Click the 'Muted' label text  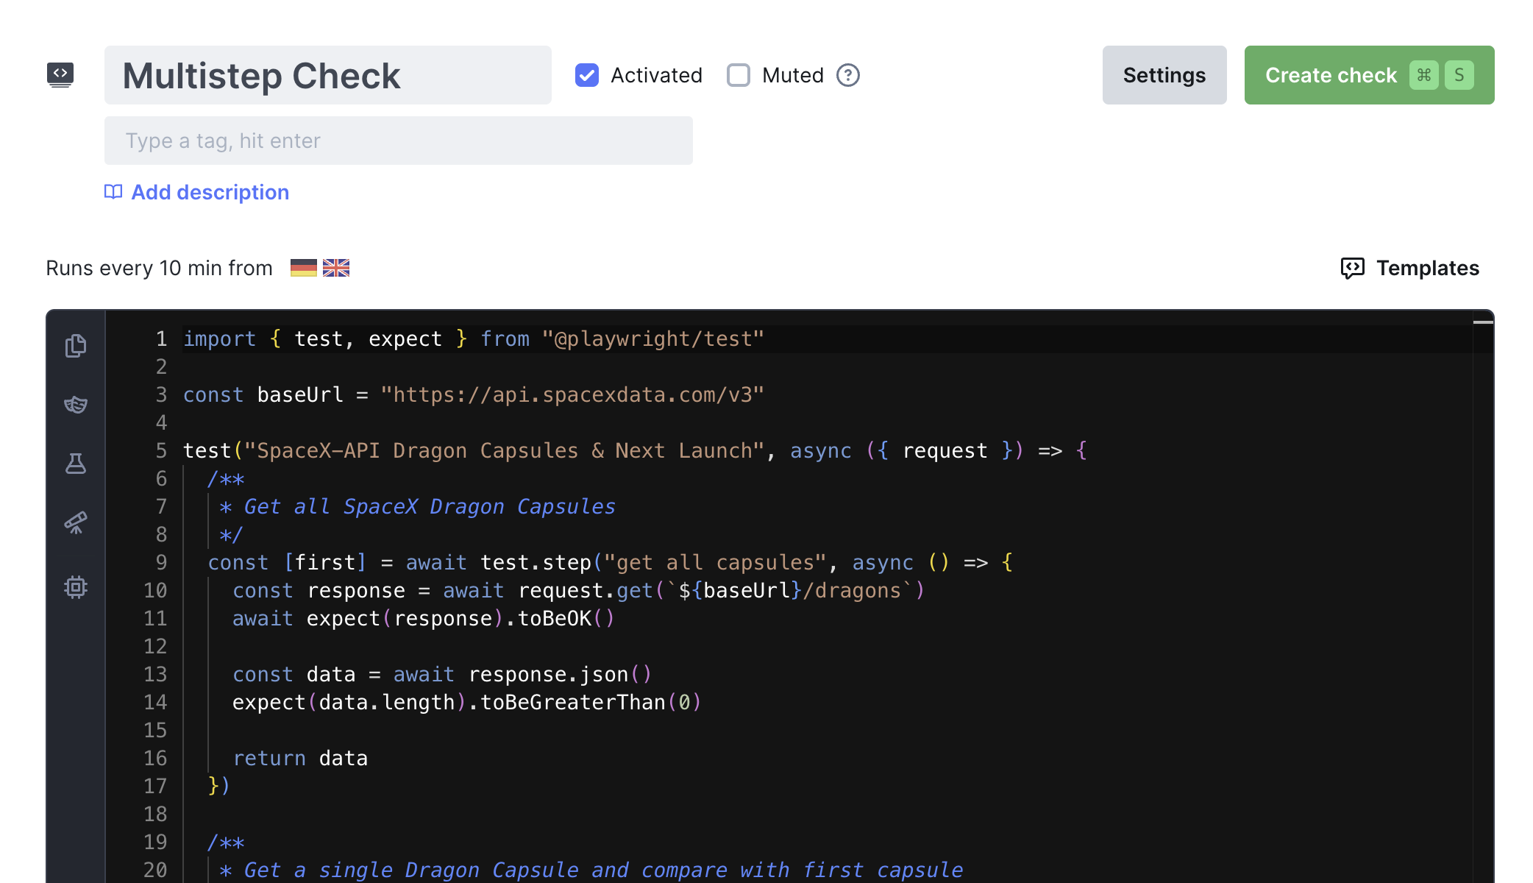[792, 75]
